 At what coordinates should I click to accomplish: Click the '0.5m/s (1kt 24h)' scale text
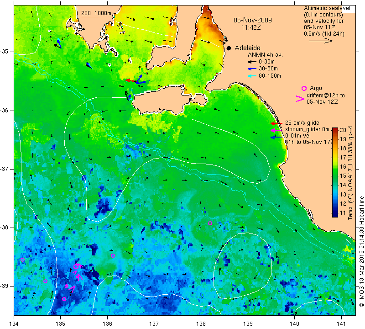coord(324,34)
